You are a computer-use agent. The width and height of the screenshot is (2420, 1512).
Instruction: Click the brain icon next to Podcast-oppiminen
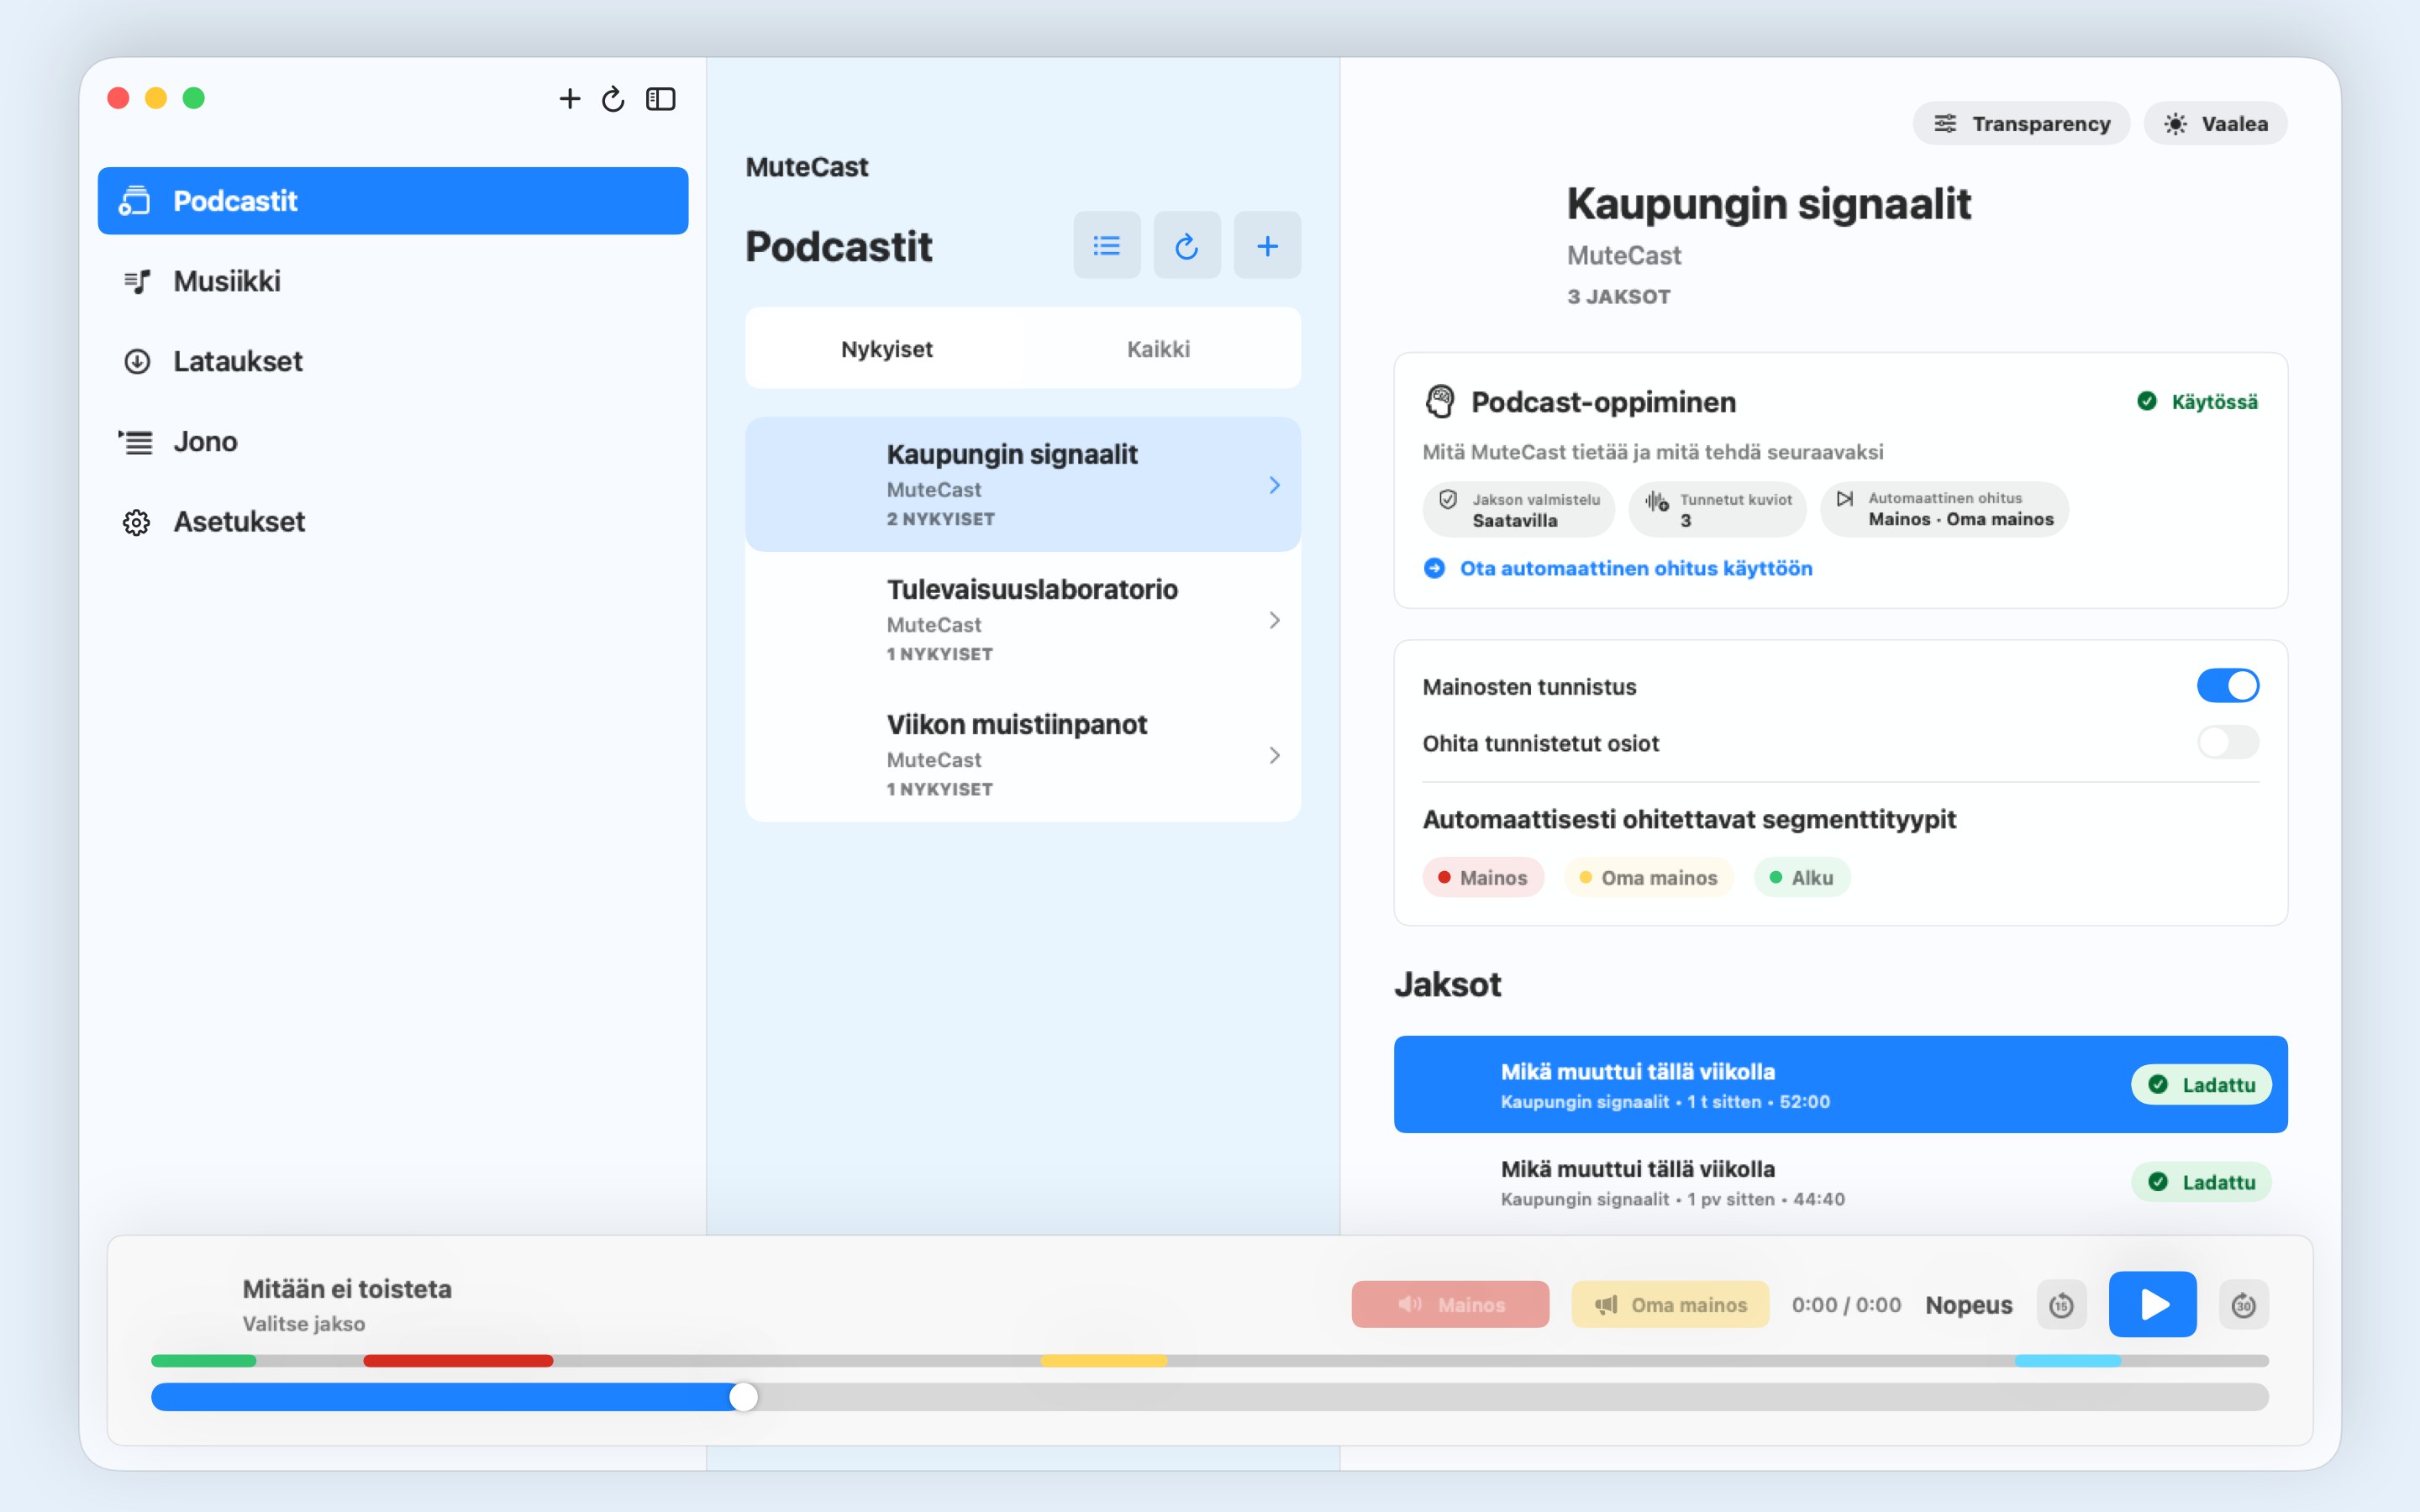click(x=1439, y=402)
